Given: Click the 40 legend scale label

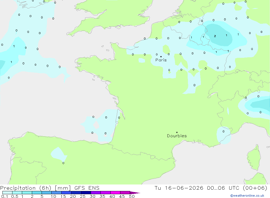Looking at the screenshot, I should click(x=112, y=196).
